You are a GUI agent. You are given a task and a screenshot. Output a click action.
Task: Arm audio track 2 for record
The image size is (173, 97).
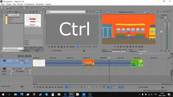[x=13, y=68]
